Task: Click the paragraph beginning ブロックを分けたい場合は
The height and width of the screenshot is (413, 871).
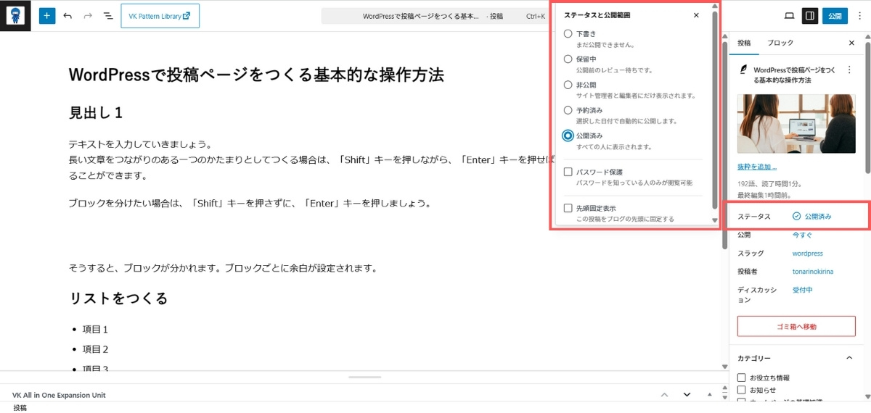Action: tap(250, 203)
